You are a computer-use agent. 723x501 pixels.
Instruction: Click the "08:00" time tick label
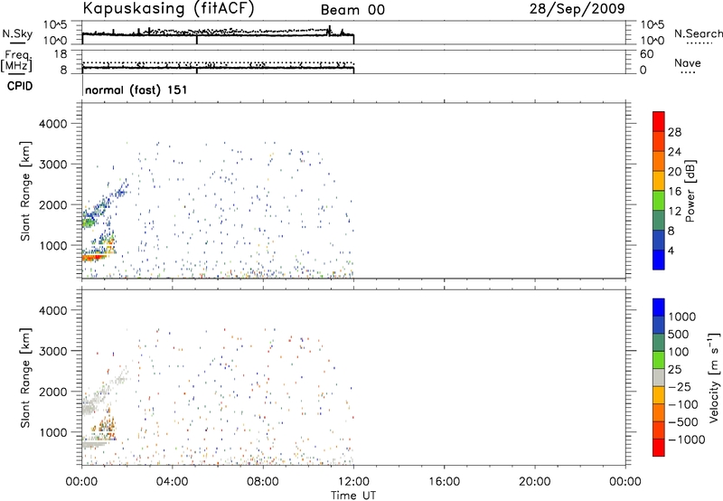click(x=262, y=482)
